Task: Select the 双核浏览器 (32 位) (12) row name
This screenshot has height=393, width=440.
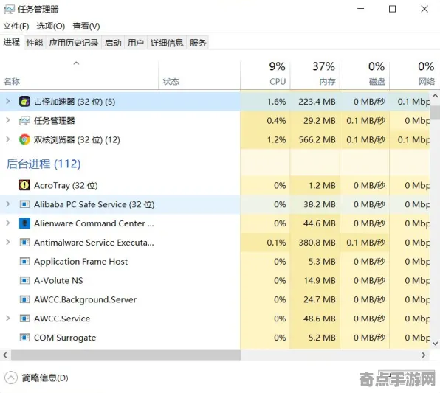Action: pyautogui.click(x=77, y=139)
